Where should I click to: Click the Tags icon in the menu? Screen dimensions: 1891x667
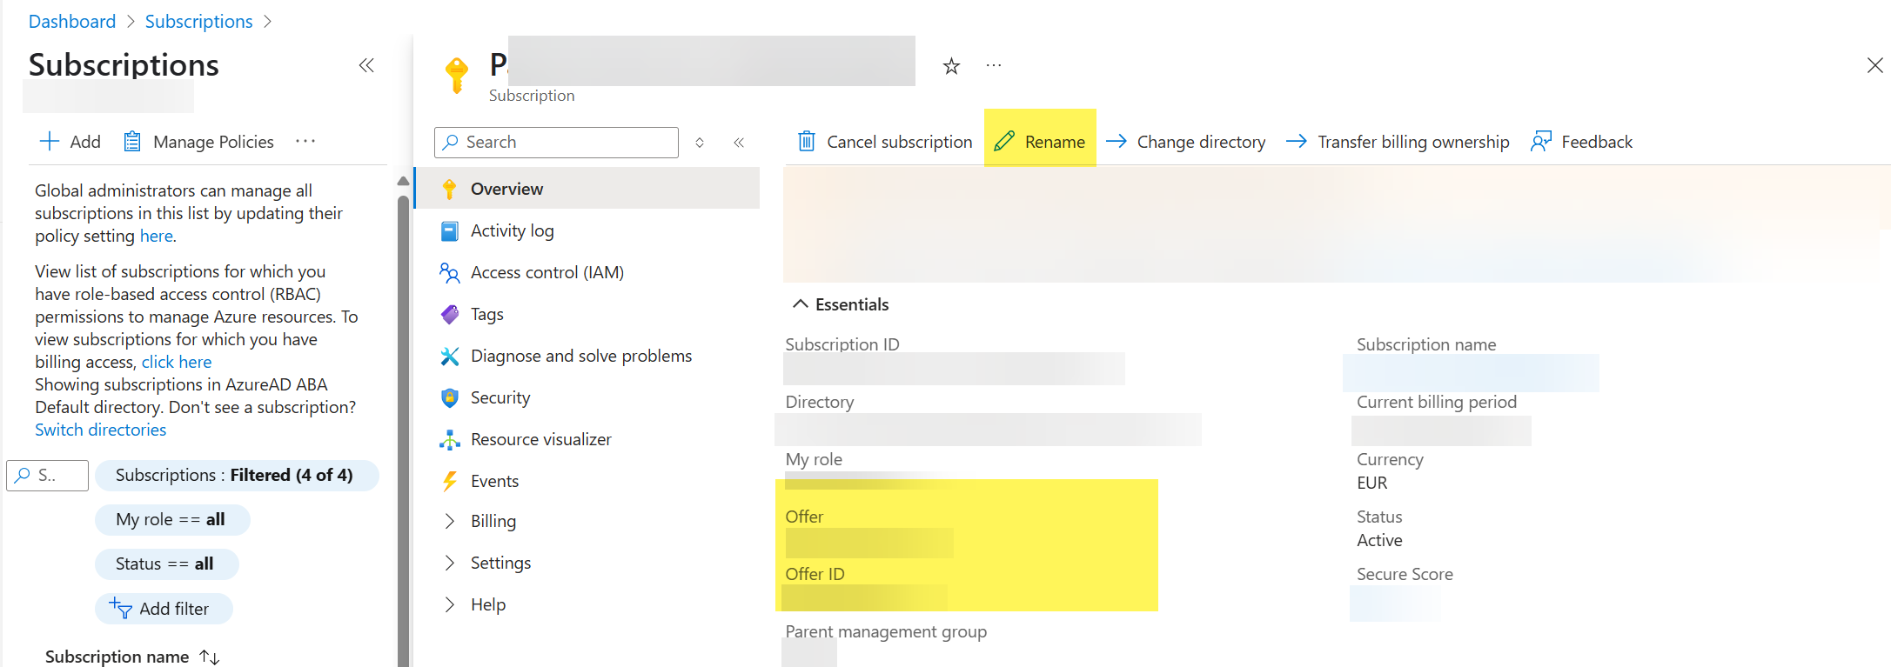pos(449,314)
